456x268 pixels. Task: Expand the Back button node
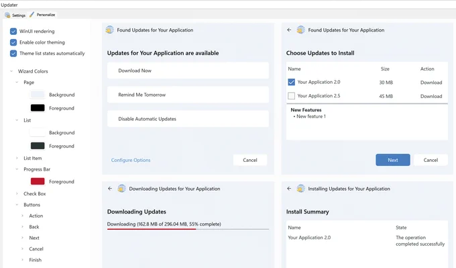click(x=22, y=227)
